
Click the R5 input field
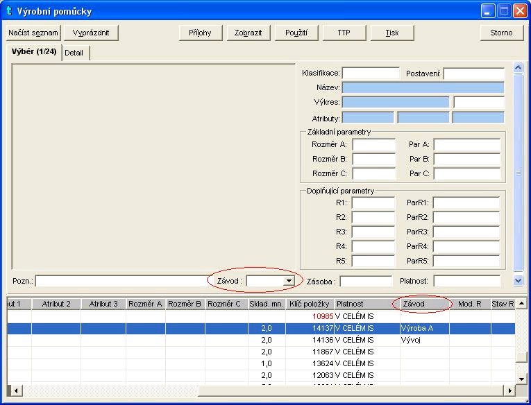click(x=373, y=261)
